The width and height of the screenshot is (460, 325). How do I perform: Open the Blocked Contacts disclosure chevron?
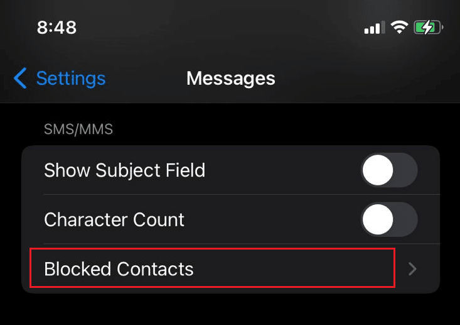(x=412, y=269)
